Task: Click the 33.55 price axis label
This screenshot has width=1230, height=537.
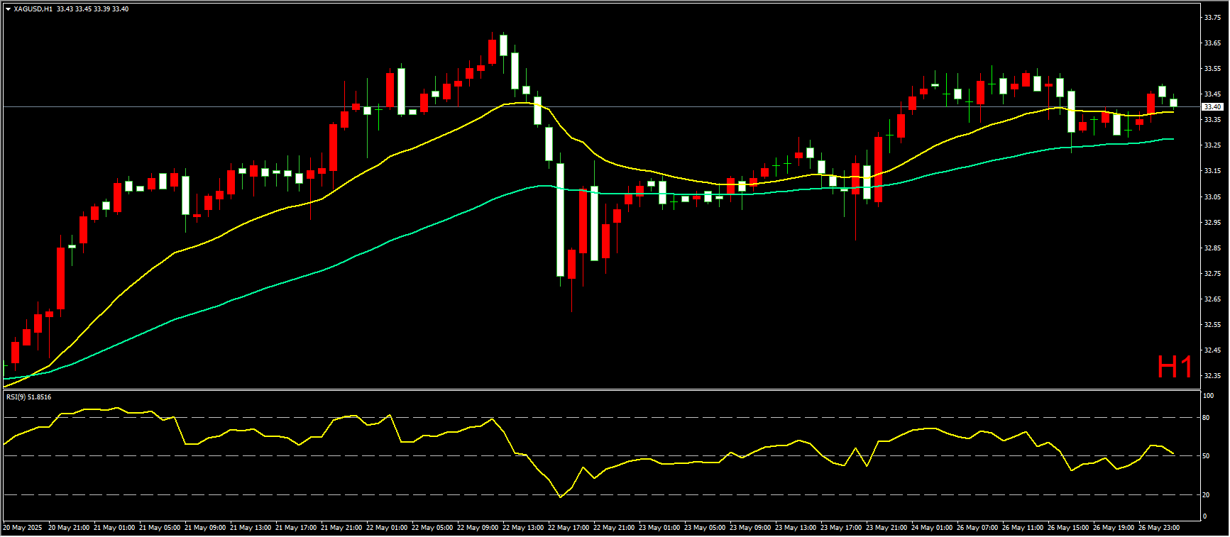Action: (x=1212, y=69)
